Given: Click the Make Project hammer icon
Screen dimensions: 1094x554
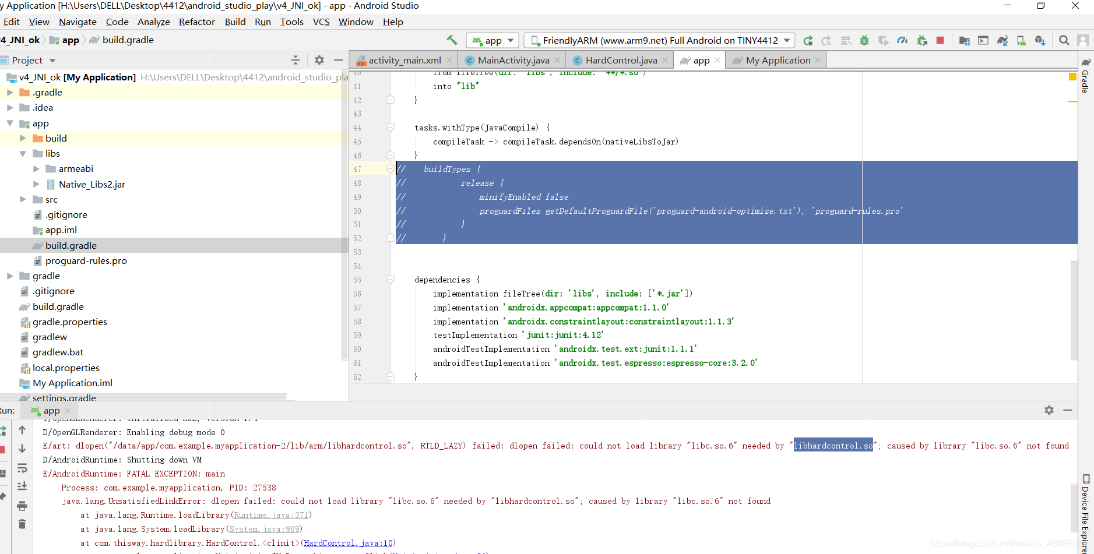Looking at the screenshot, I should 452,40.
